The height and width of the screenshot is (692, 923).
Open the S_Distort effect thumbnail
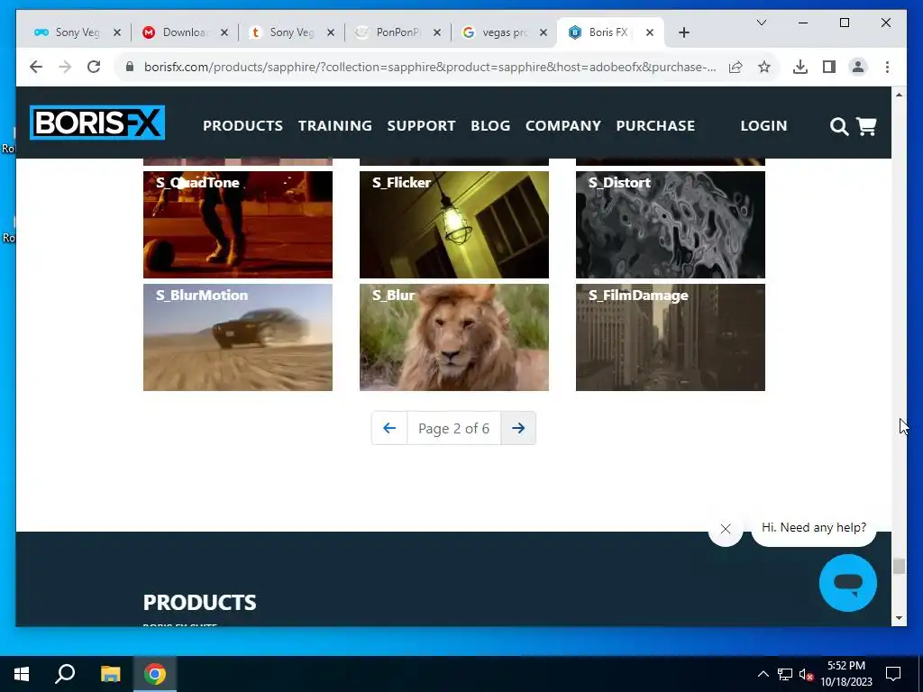(671, 224)
